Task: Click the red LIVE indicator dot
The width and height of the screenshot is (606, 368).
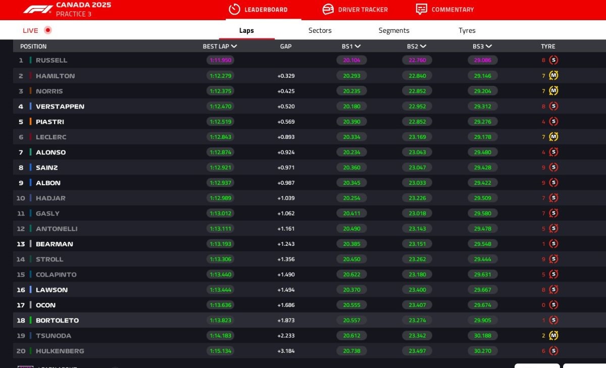Action: 48,30
